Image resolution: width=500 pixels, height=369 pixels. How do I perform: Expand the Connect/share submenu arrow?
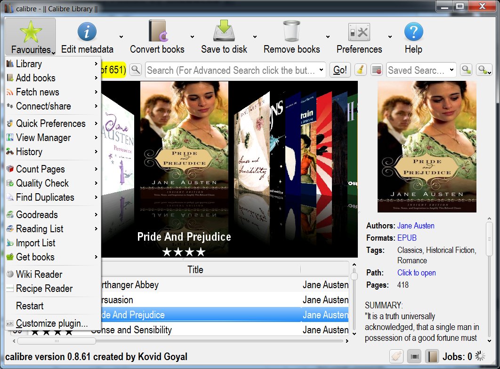(96, 106)
